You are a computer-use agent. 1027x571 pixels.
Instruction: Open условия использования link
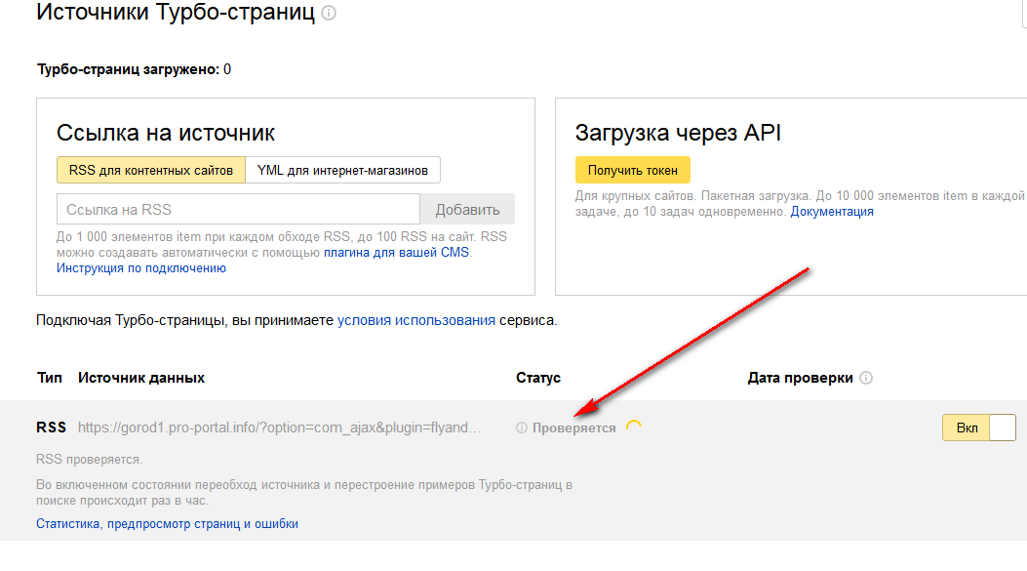pyautogui.click(x=415, y=319)
